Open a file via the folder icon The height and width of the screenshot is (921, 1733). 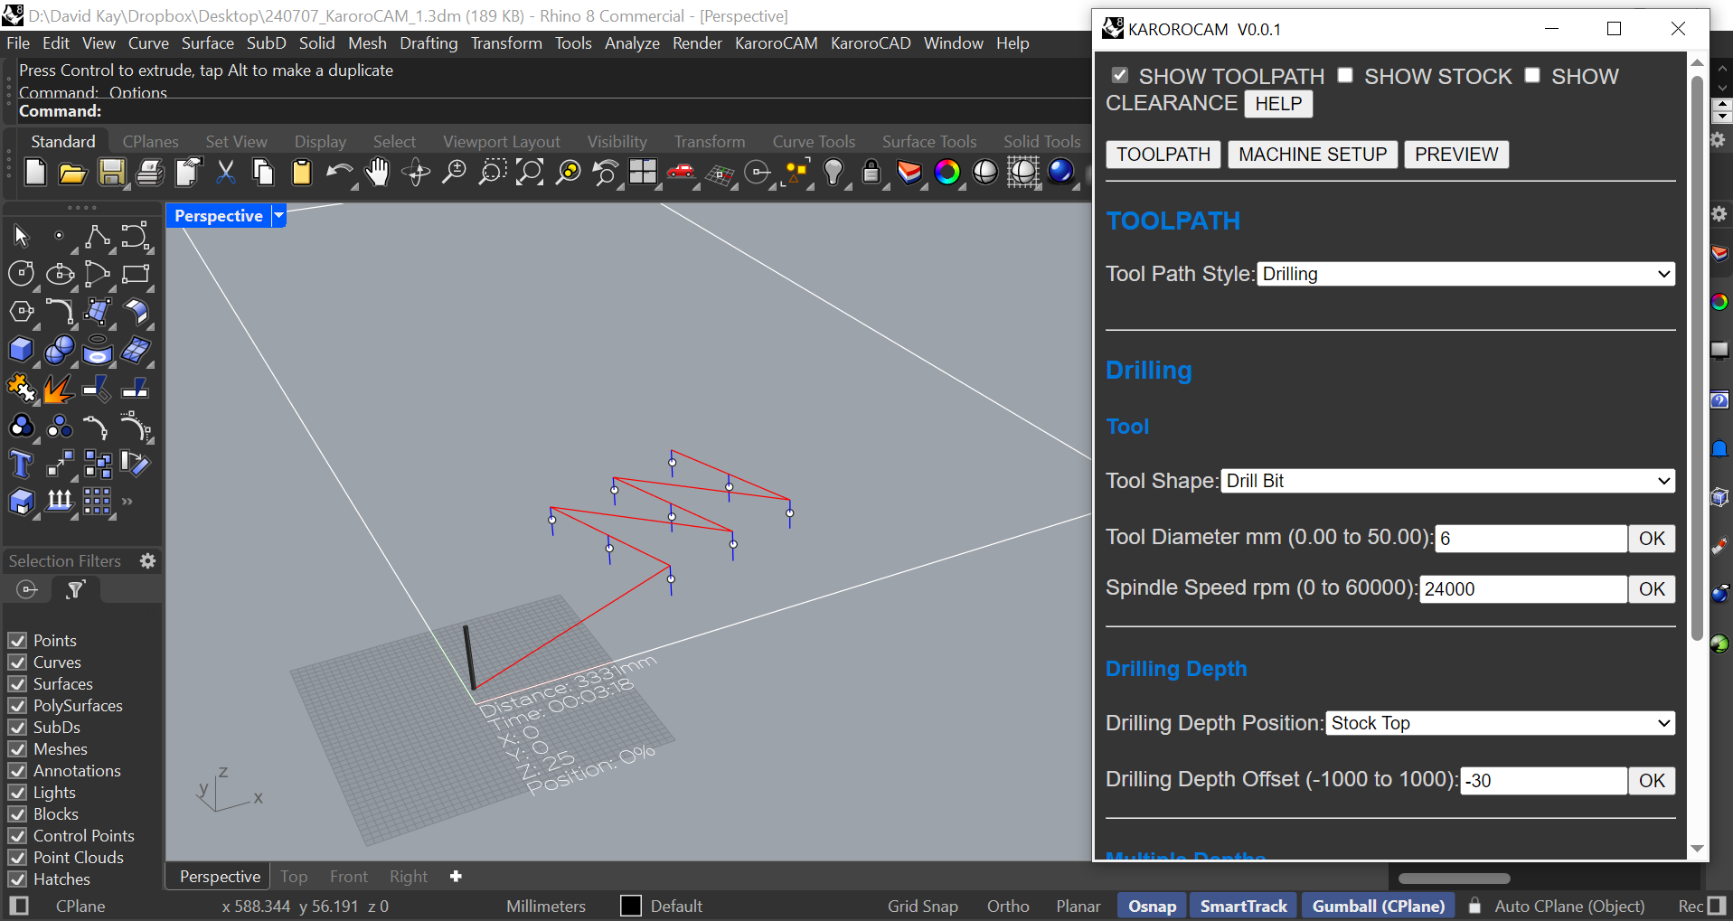tap(72, 172)
